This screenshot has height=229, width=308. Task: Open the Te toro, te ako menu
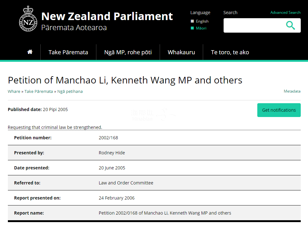[x=230, y=52]
